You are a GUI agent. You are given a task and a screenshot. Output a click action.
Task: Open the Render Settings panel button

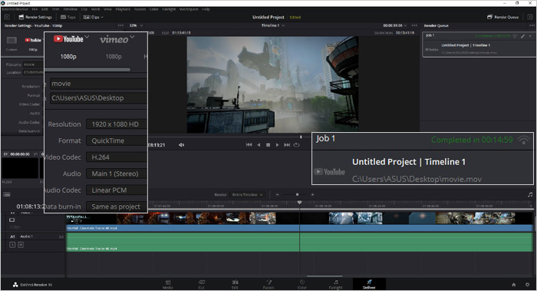(35, 17)
